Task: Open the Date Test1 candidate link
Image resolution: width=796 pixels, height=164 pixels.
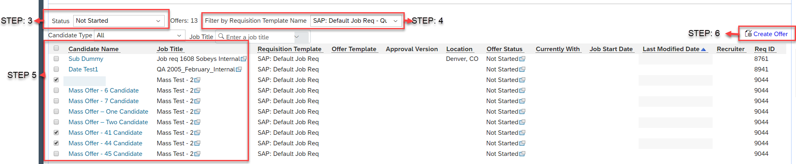Action: [x=83, y=69]
